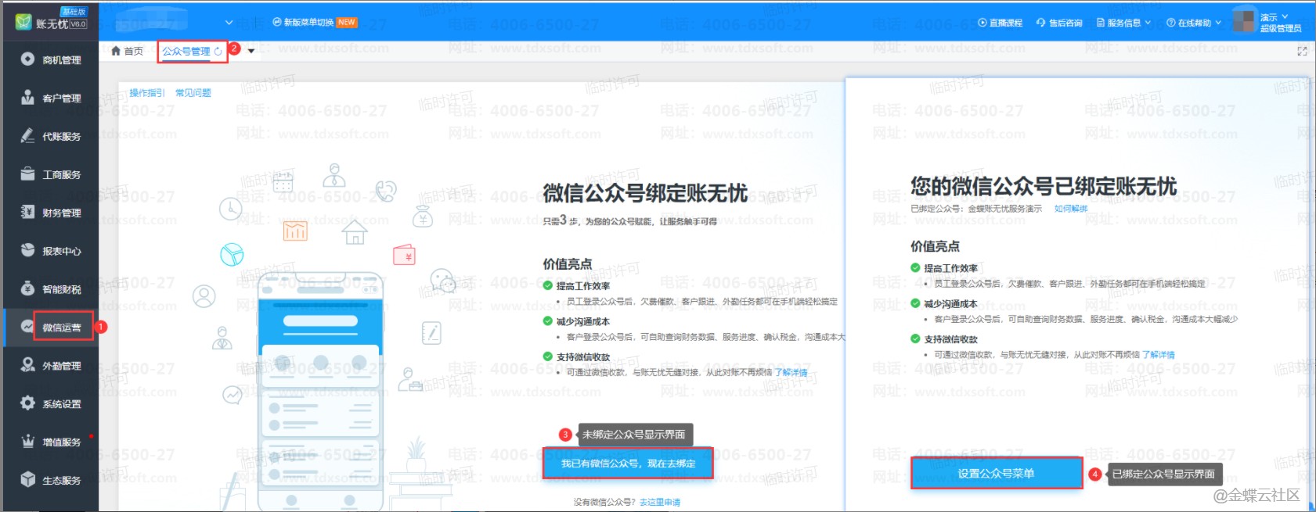Switch to the 首页 tab
The width and height of the screenshot is (1316, 512).
(x=127, y=52)
